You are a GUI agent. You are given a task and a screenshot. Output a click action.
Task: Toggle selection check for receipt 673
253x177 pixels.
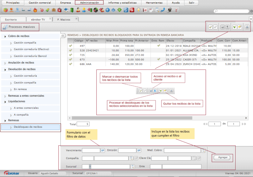71,59
